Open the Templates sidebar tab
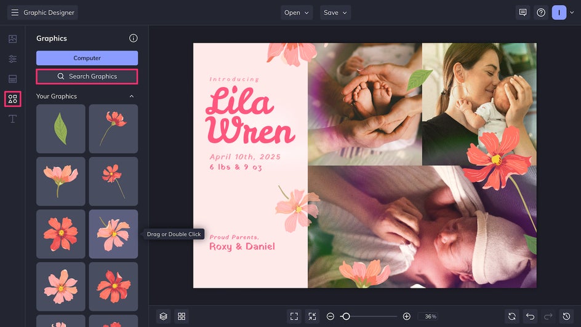581x327 pixels. click(12, 79)
